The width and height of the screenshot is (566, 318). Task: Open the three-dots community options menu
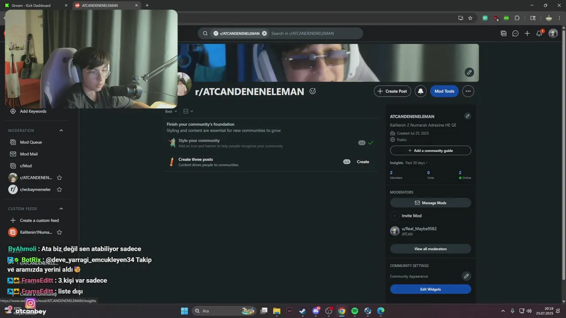(468, 91)
